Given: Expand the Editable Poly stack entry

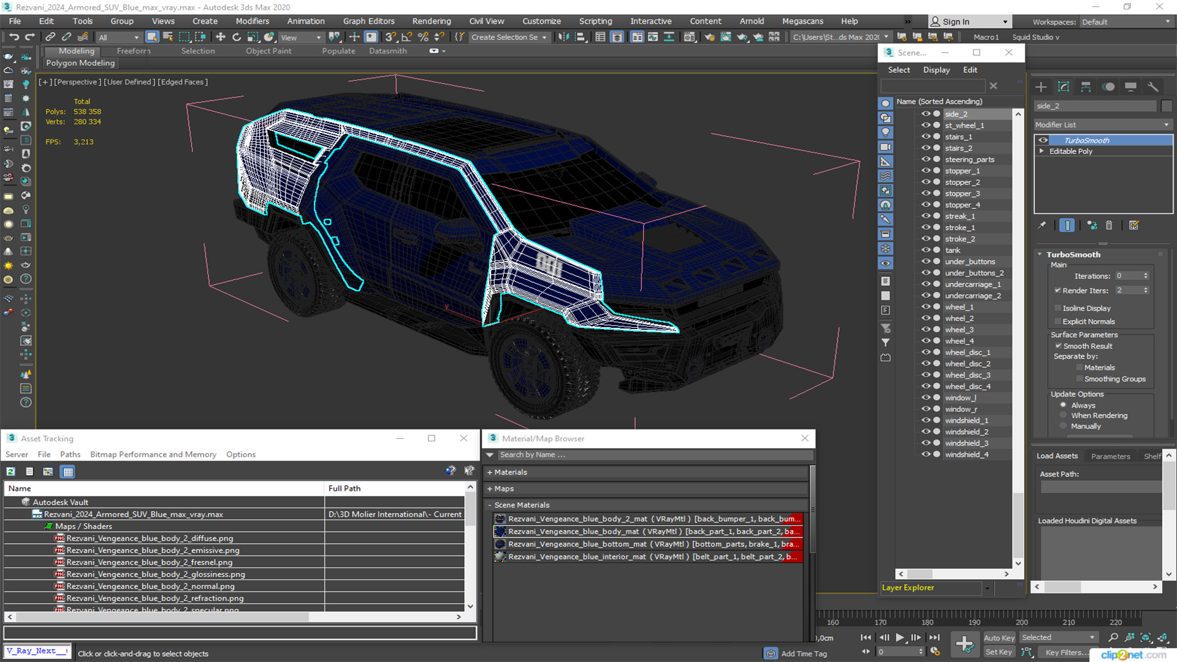Looking at the screenshot, I should pos(1041,151).
